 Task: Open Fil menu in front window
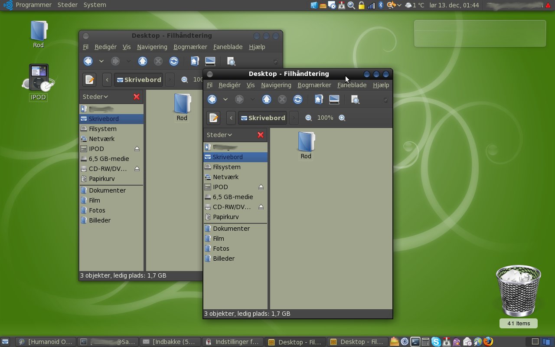(209, 85)
